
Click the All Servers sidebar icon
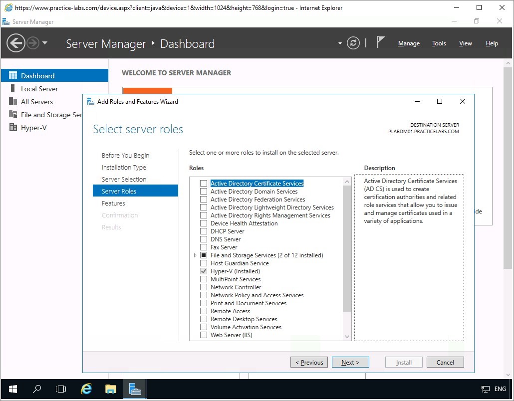(13, 102)
